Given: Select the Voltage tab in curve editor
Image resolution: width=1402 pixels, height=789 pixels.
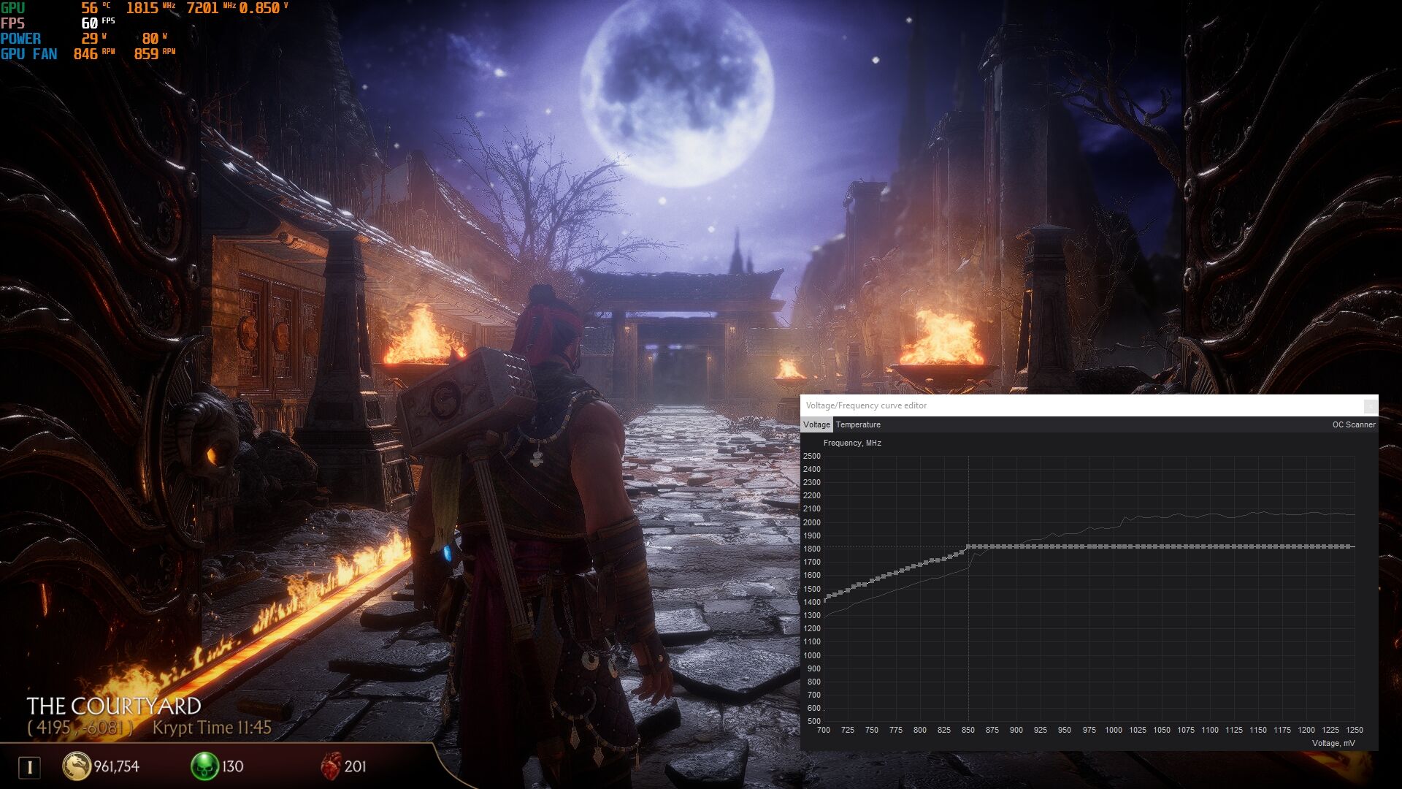Looking at the screenshot, I should pos(816,424).
